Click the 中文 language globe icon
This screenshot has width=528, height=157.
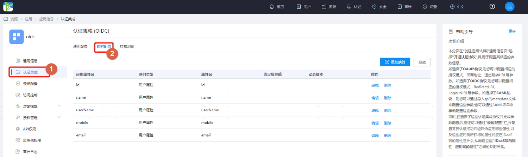click(x=452, y=7)
